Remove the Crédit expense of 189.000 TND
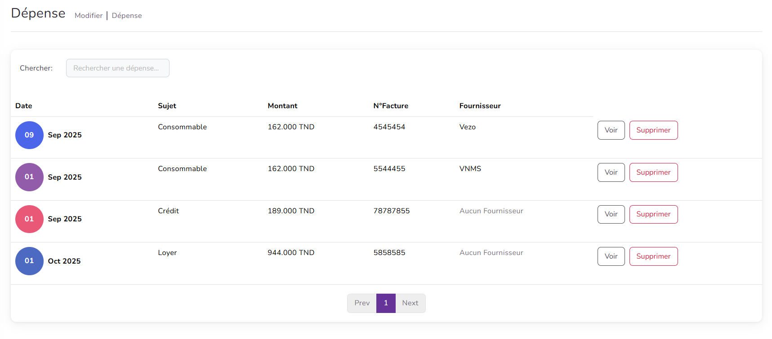Image resolution: width=772 pixels, height=339 pixels. tap(653, 214)
